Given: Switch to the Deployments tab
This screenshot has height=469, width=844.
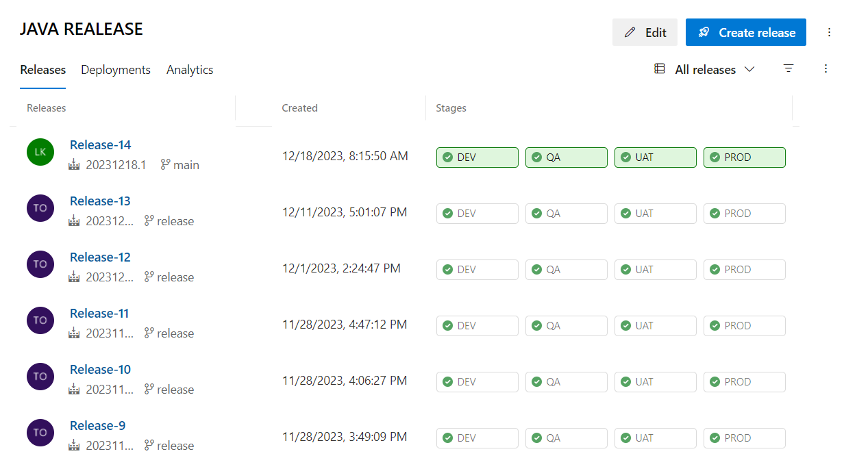Looking at the screenshot, I should point(115,69).
